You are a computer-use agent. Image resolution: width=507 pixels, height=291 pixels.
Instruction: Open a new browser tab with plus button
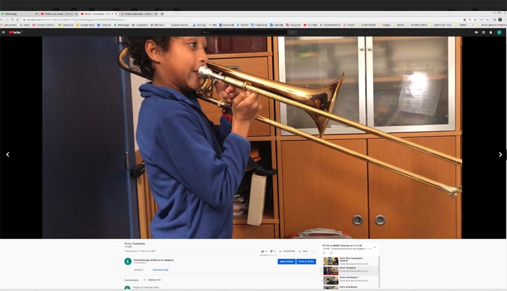click(x=162, y=14)
